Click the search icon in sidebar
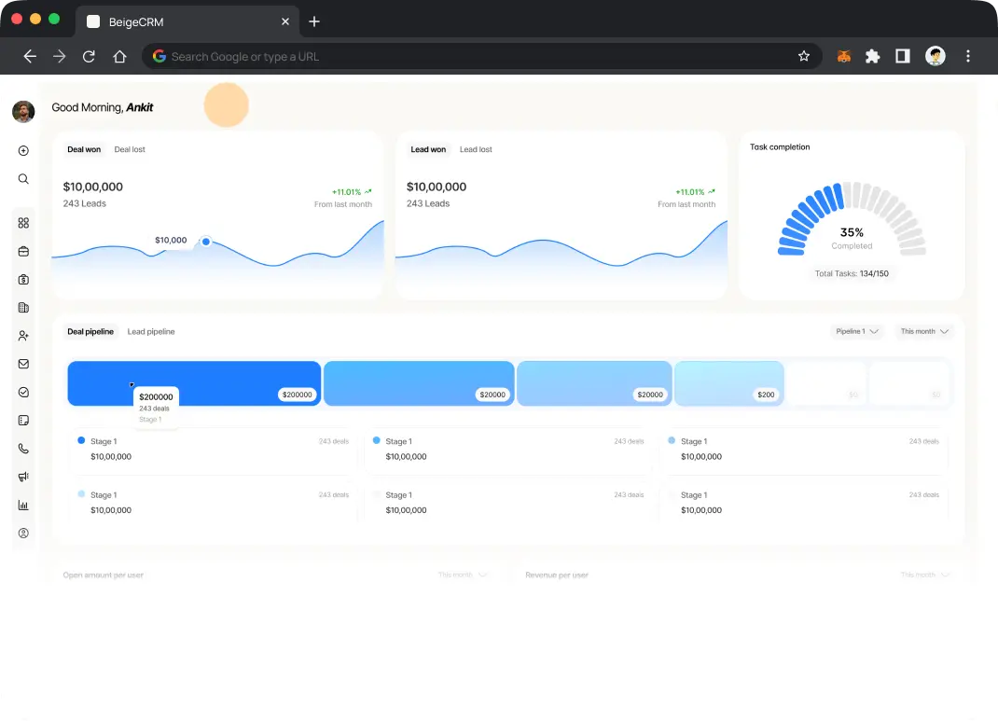 (23, 178)
